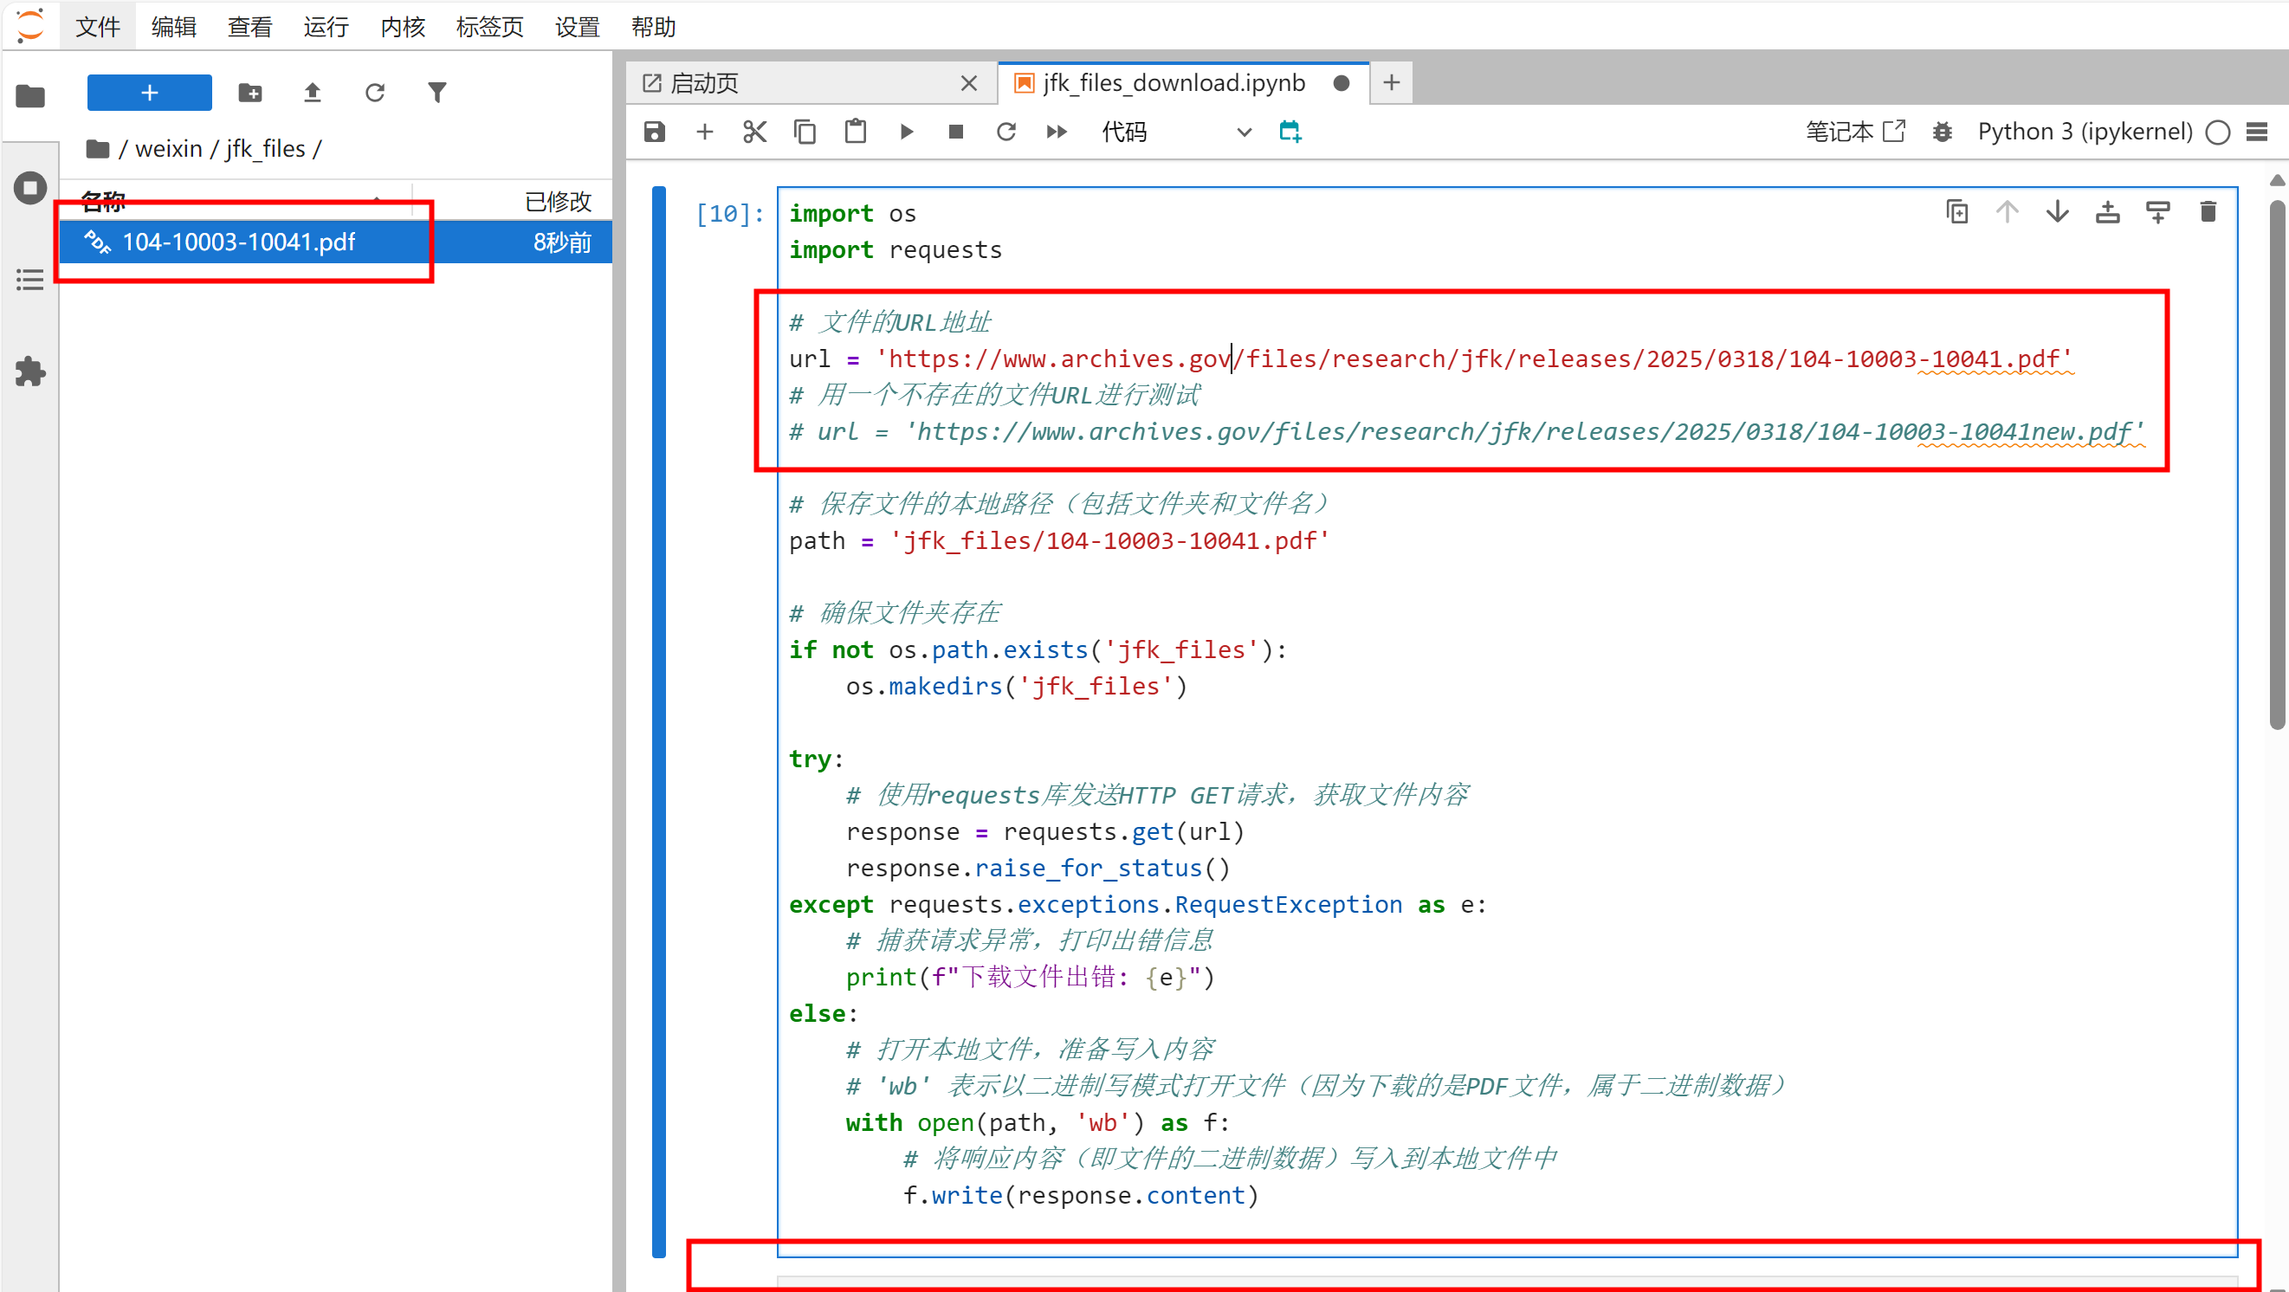
Task: Open the extension manager puzzle icon
Action: [x=30, y=371]
